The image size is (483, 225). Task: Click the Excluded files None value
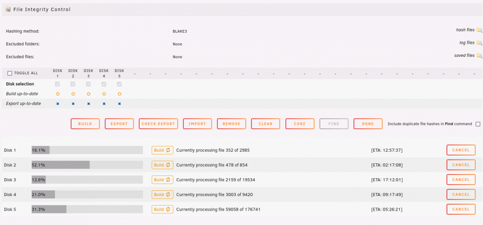177,57
